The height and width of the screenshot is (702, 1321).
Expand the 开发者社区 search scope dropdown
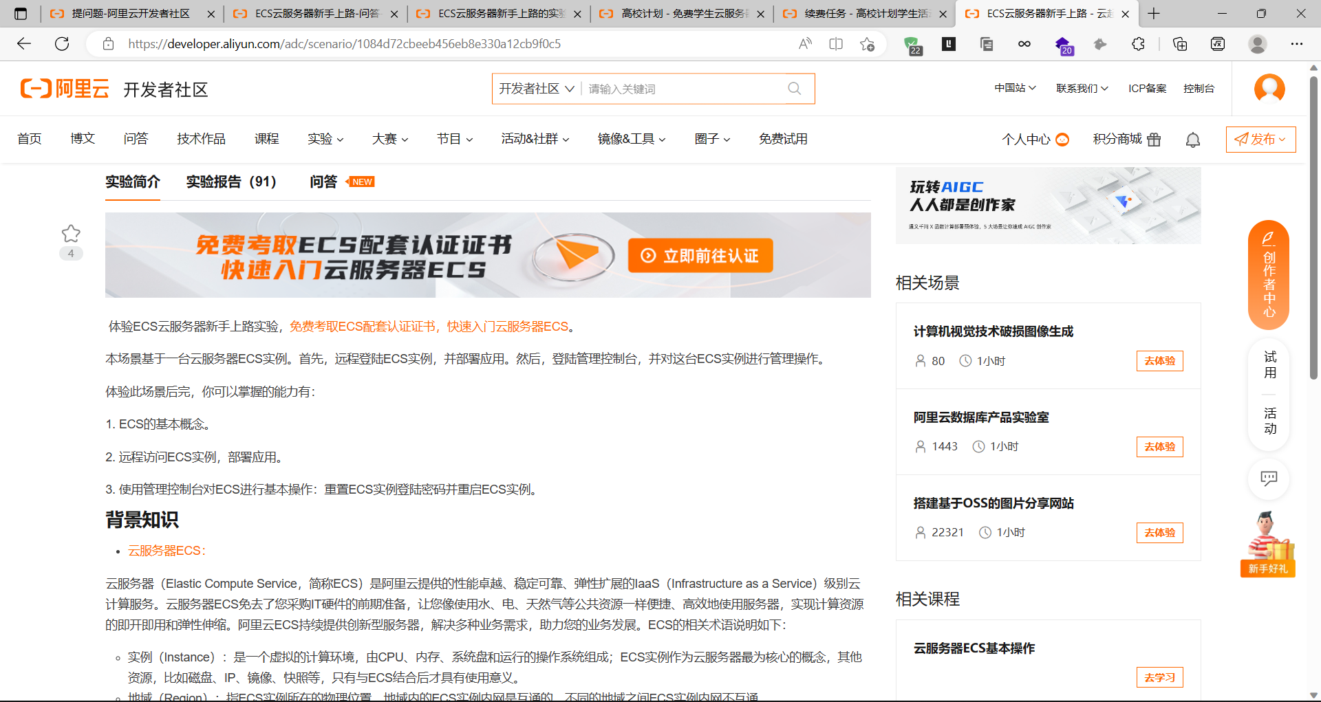(537, 89)
